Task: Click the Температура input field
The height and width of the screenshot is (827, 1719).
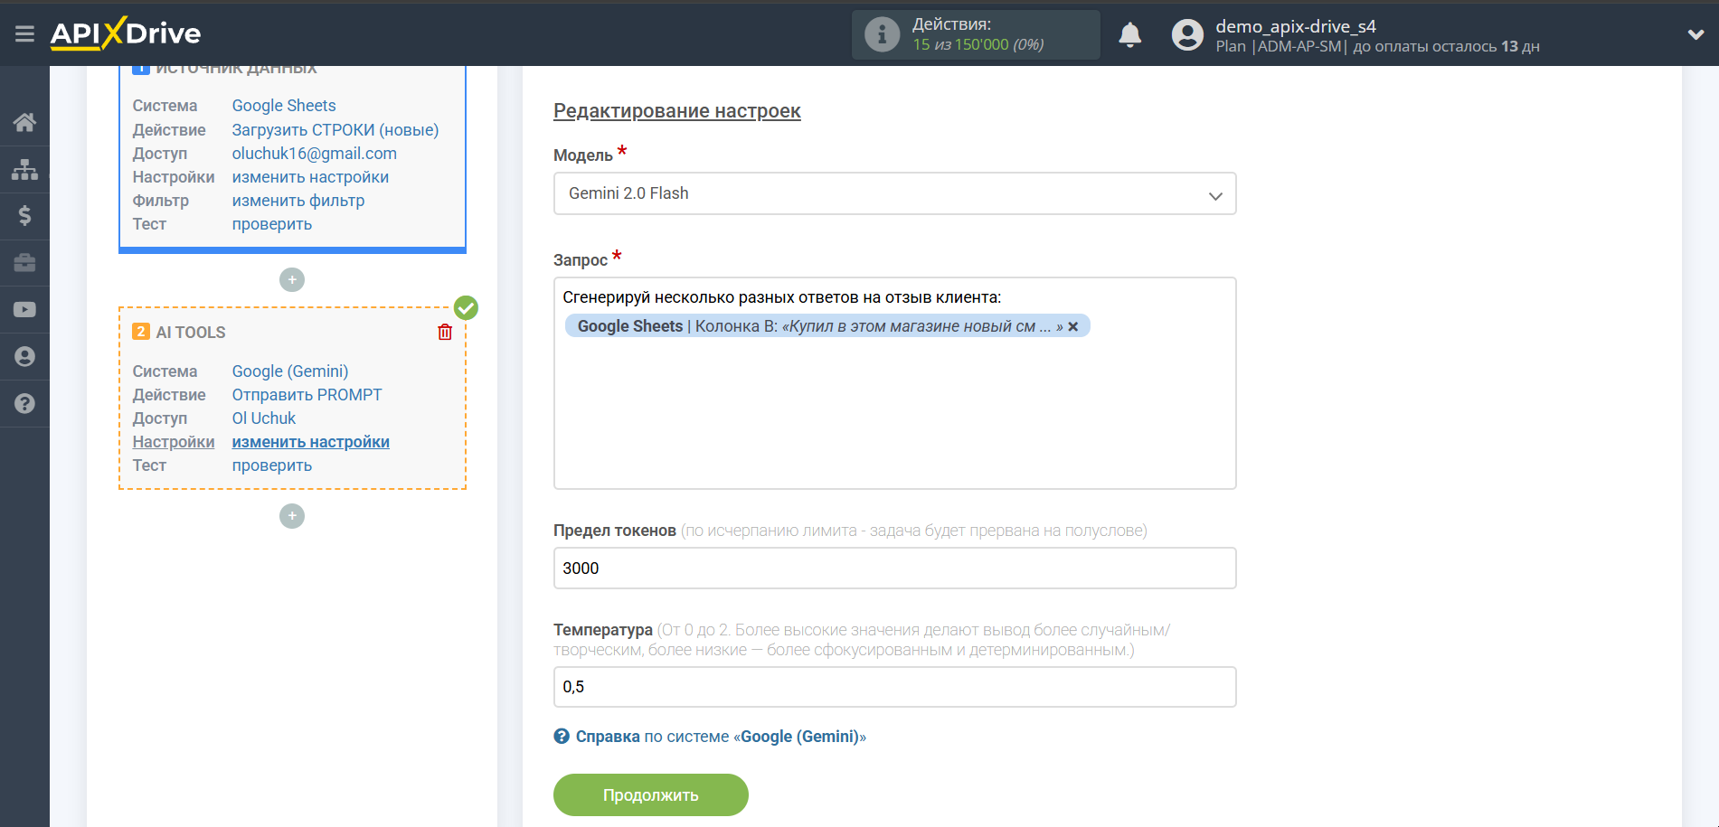Action: pyautogui.click(x=894, y=687)
